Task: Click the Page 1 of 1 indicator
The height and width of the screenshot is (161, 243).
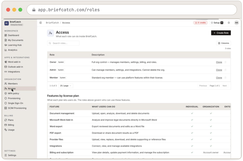Action: click(x=215, y=86)
